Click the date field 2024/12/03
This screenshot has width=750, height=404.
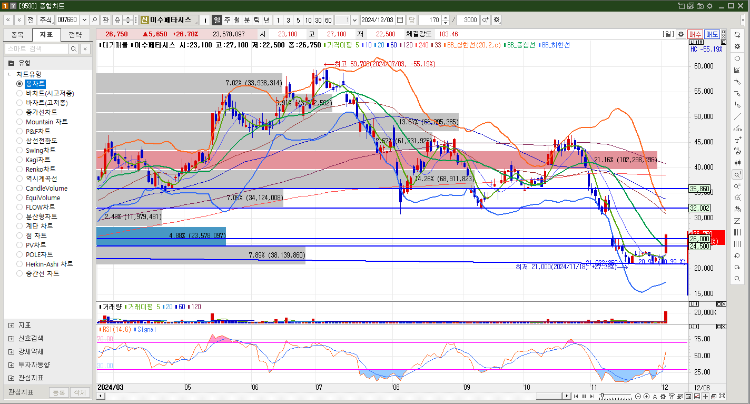tap(378, 20)
